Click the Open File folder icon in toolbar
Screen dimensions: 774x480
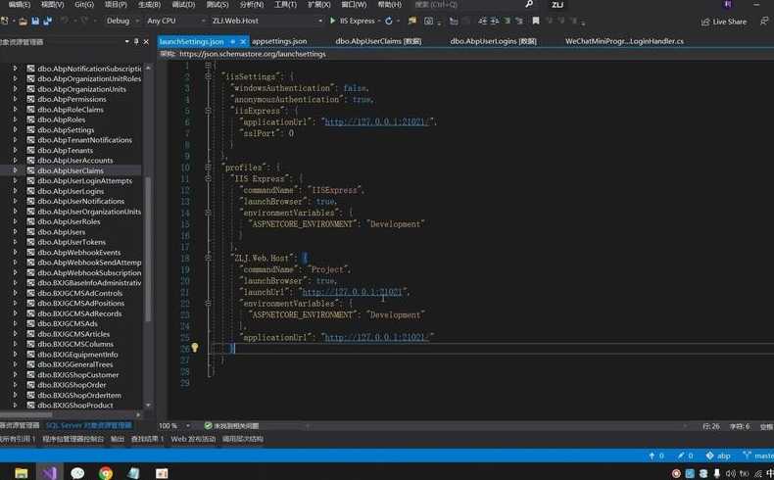[23, 21]
